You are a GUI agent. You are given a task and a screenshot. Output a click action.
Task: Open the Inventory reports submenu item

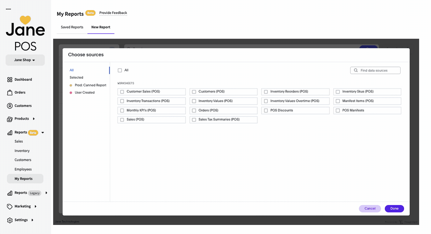22,151
